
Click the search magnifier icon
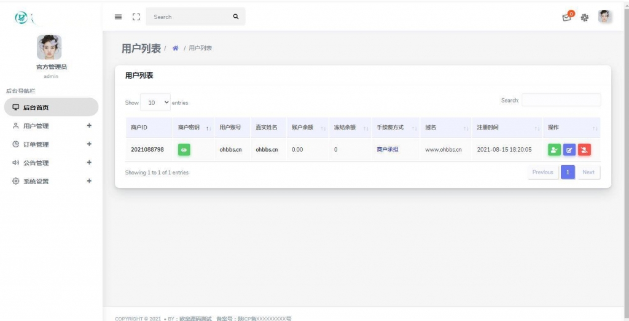click(235, 17)
